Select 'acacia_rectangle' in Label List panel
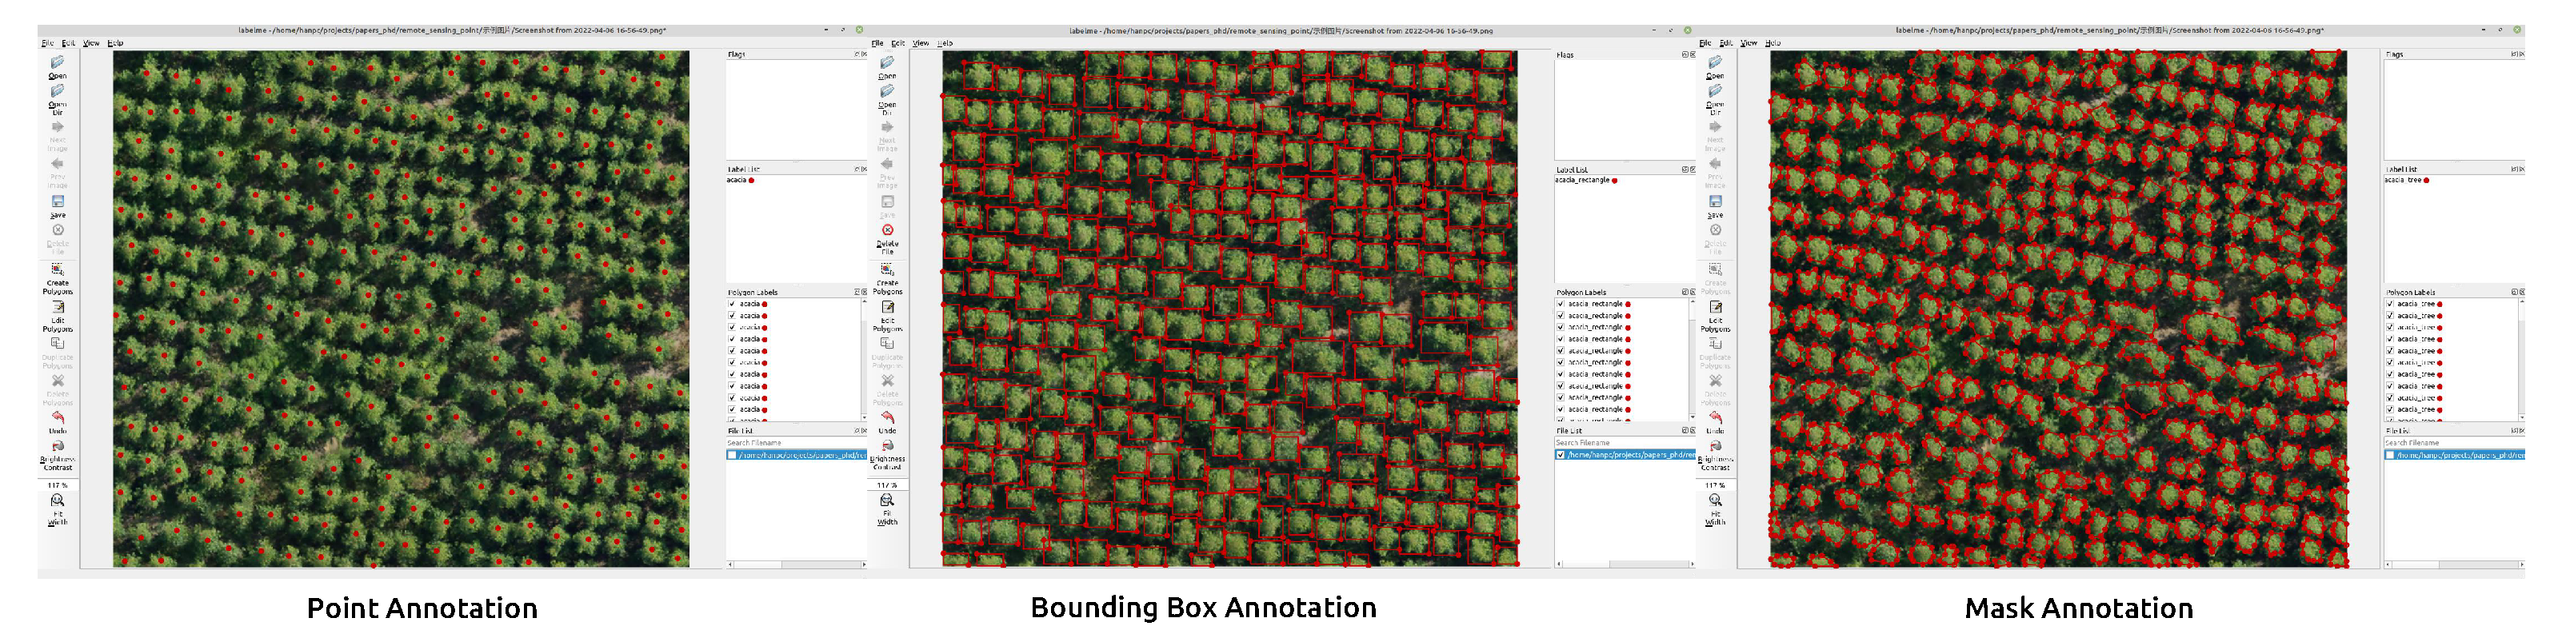 1586,181
